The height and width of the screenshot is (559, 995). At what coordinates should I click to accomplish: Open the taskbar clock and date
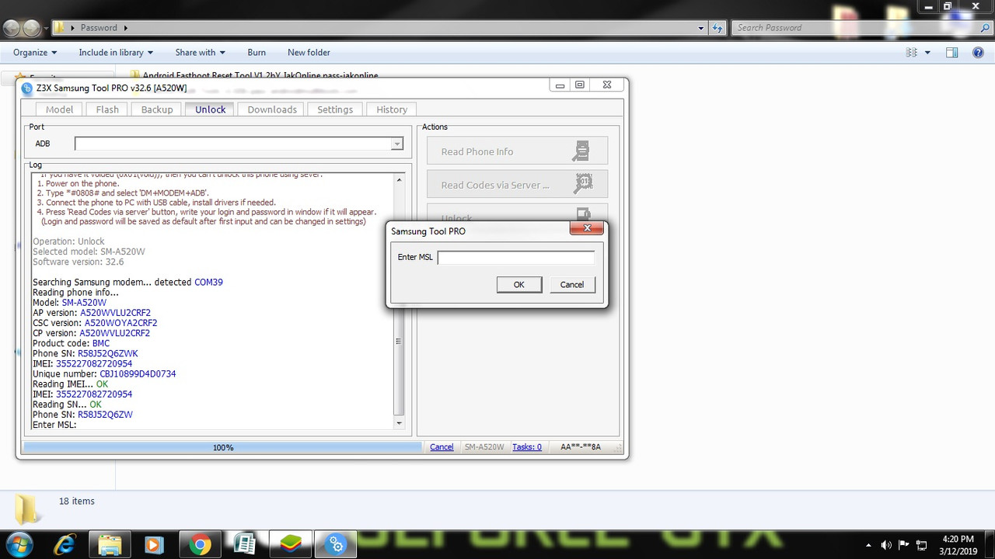[957, 545]
